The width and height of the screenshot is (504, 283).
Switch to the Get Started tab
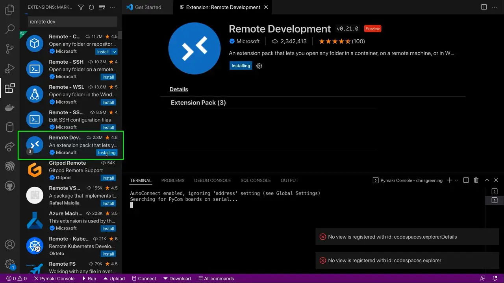click(147, 7)
